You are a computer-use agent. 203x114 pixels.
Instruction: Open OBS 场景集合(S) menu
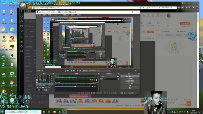point(66,15)
